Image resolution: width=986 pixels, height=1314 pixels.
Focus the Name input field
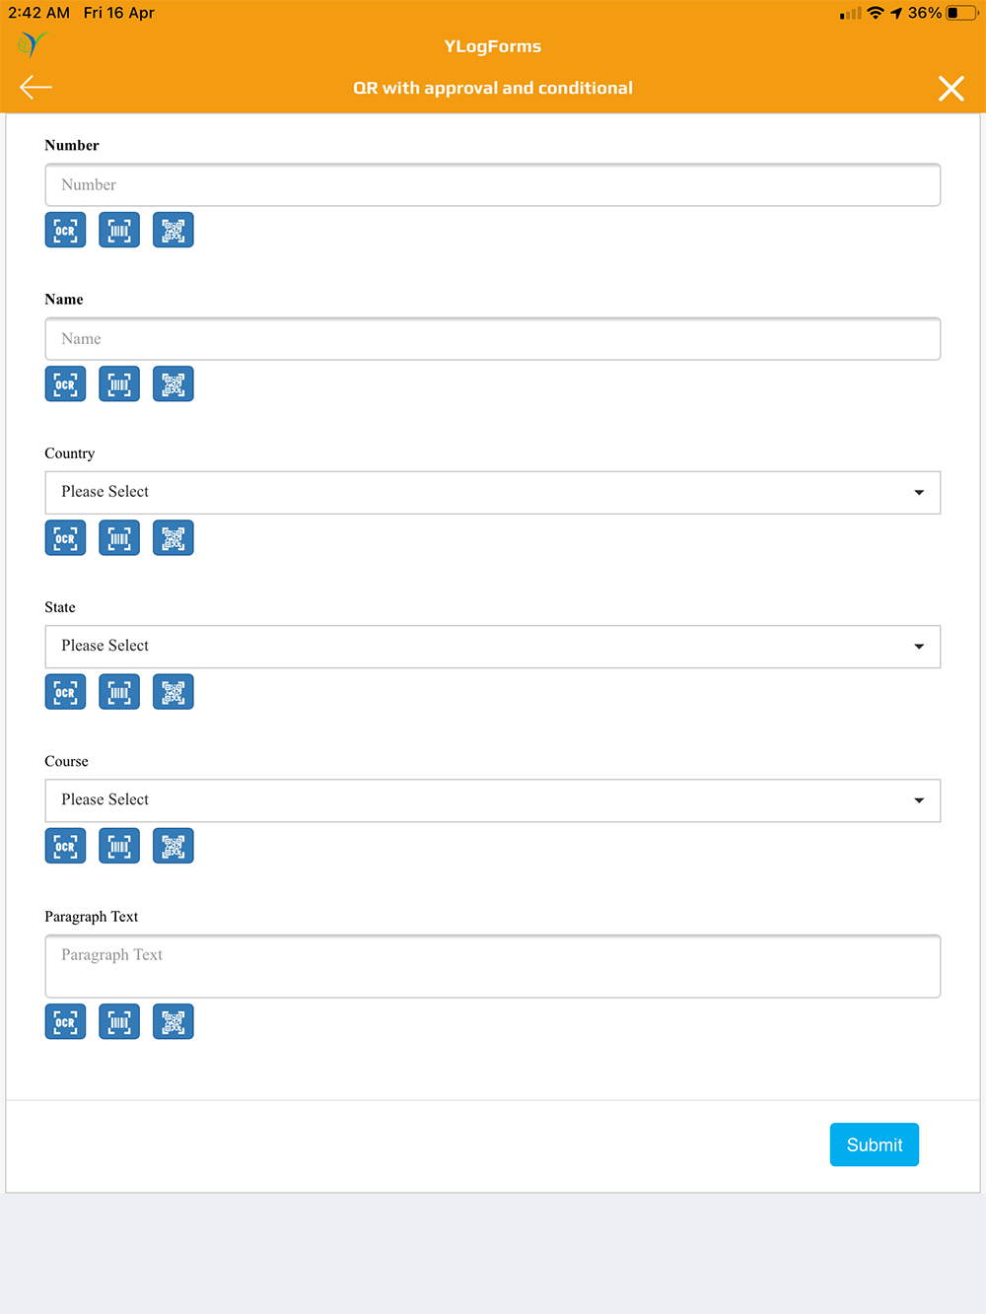click(493, 338)
